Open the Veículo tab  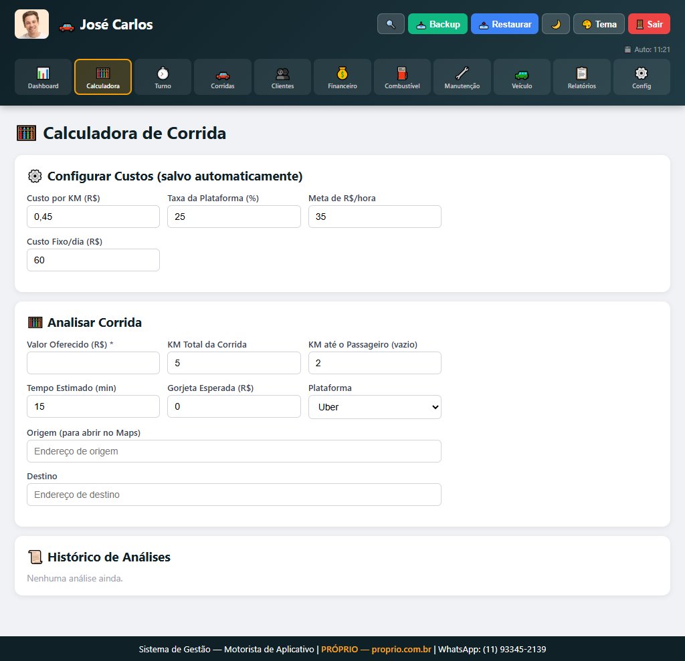pos(522,77)
